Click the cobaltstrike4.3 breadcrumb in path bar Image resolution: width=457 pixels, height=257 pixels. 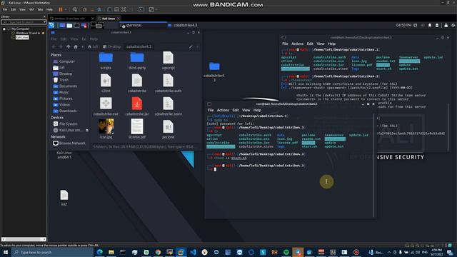tap(139, 46)
